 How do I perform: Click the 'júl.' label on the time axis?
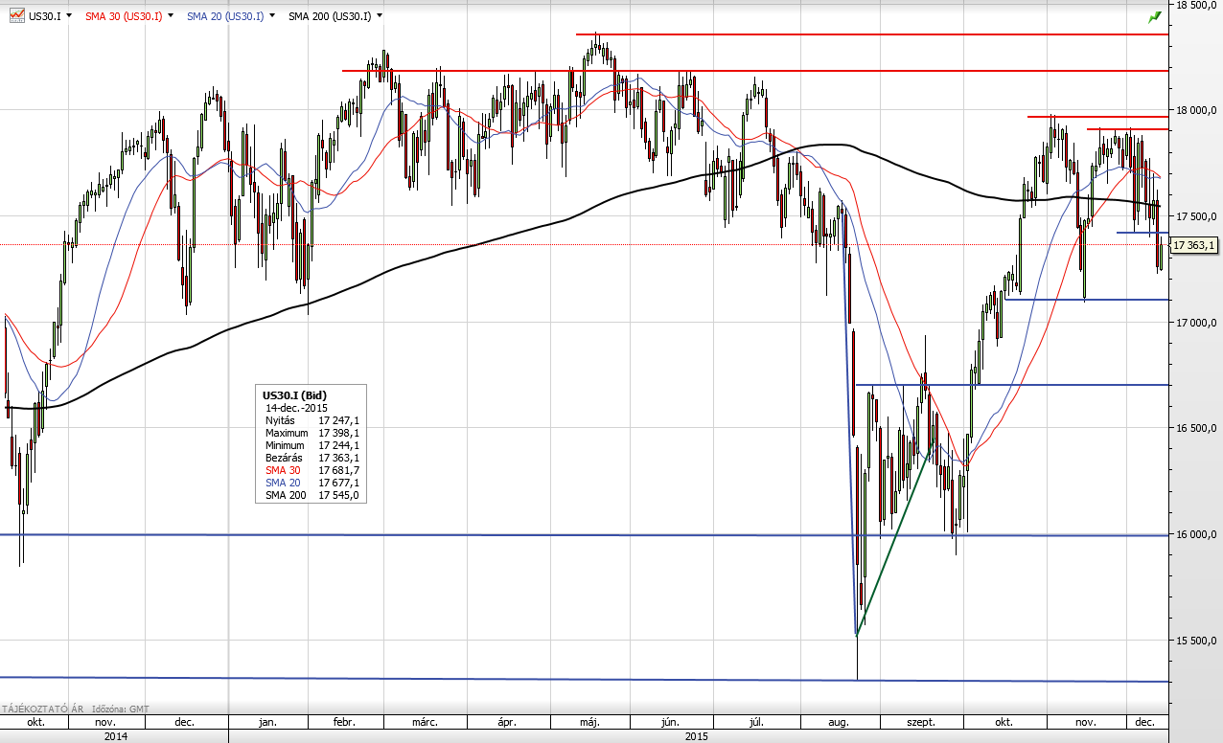(x=756, y=722)
